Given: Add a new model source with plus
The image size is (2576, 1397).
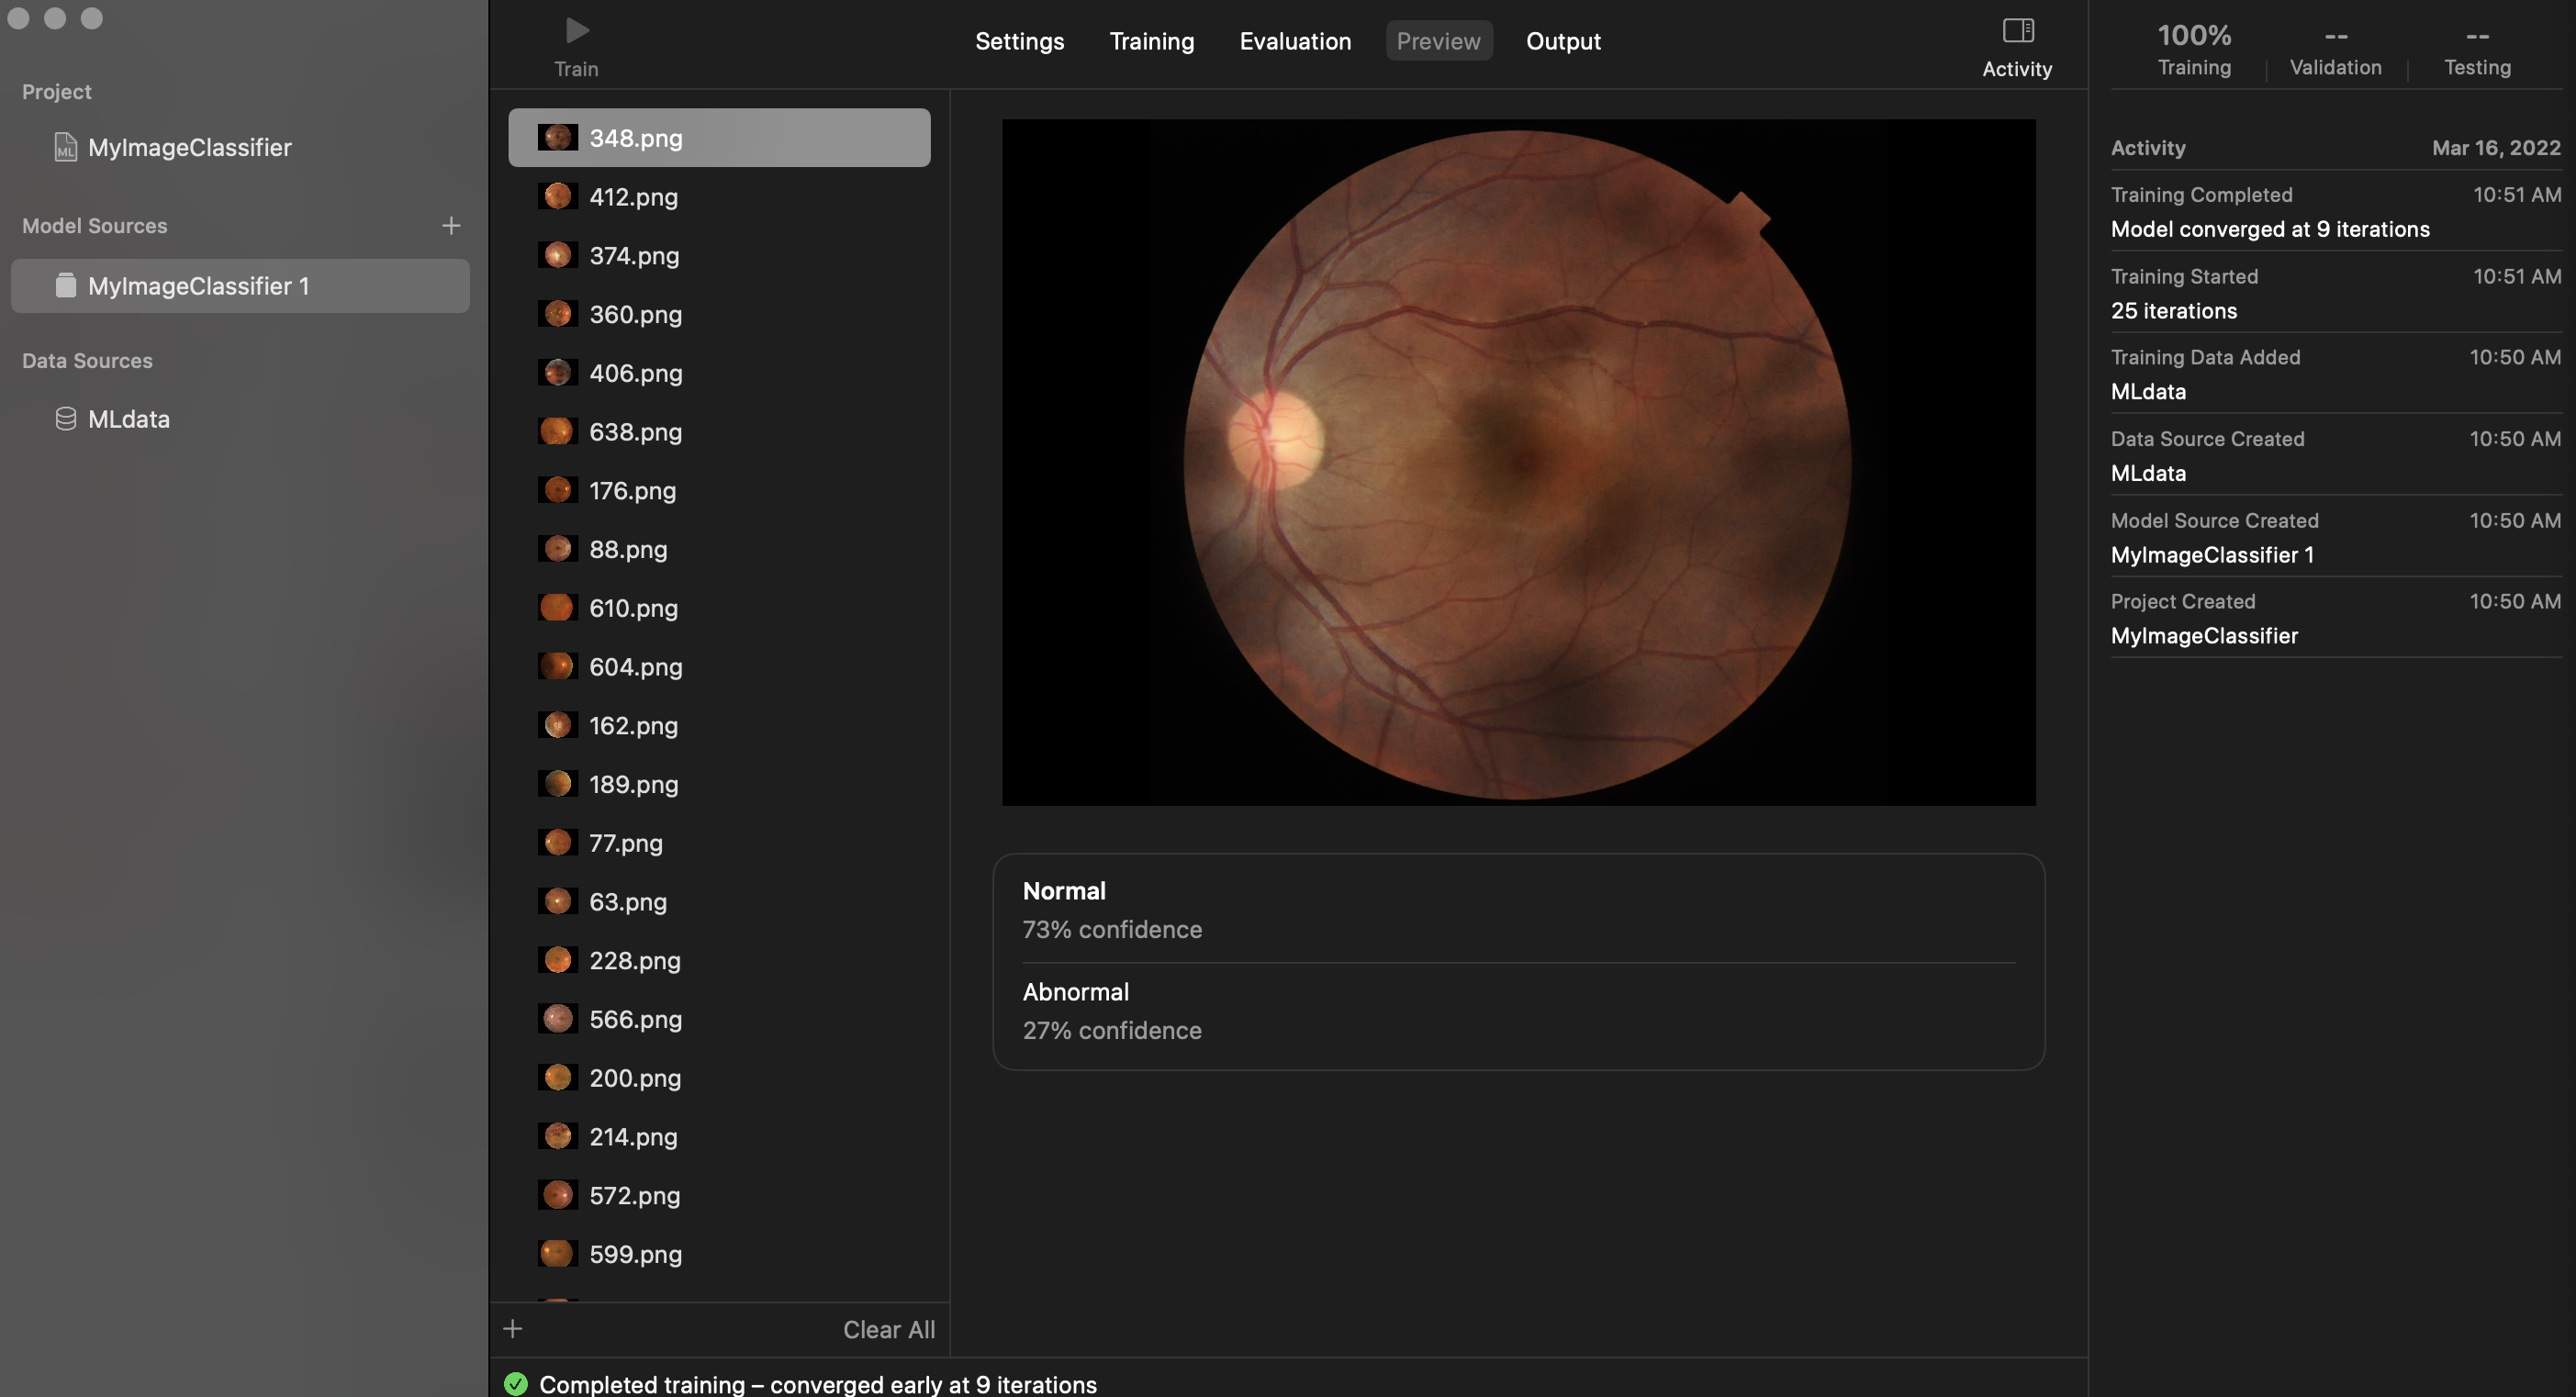Looking at the screenshot, I should tap(451, 225).
